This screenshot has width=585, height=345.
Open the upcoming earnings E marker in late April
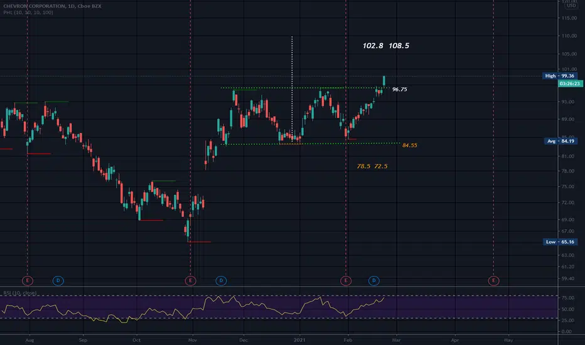[493, 280]
